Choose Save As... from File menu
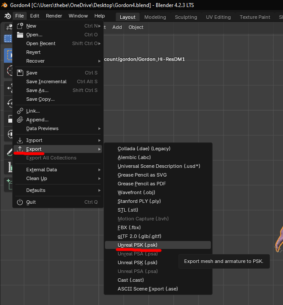Image resolution: width=283 pixels, height=305 pixels. (x=58, y=90)
